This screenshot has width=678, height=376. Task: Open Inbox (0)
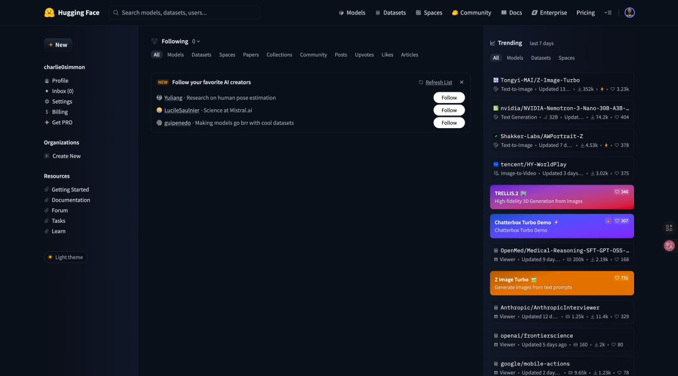[59, 91]
